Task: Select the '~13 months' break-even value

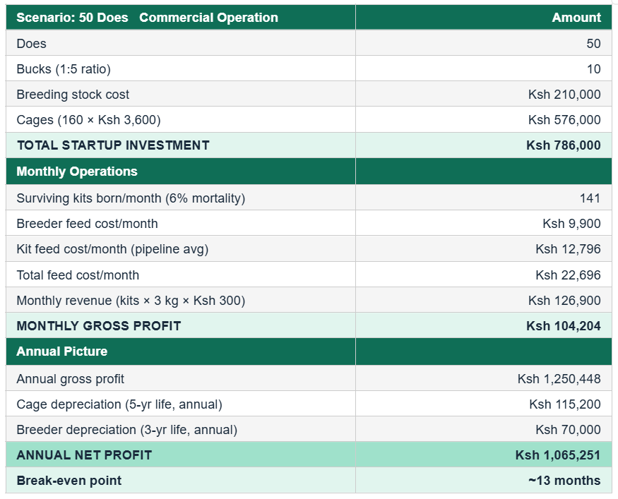Action: click(564, 481)
